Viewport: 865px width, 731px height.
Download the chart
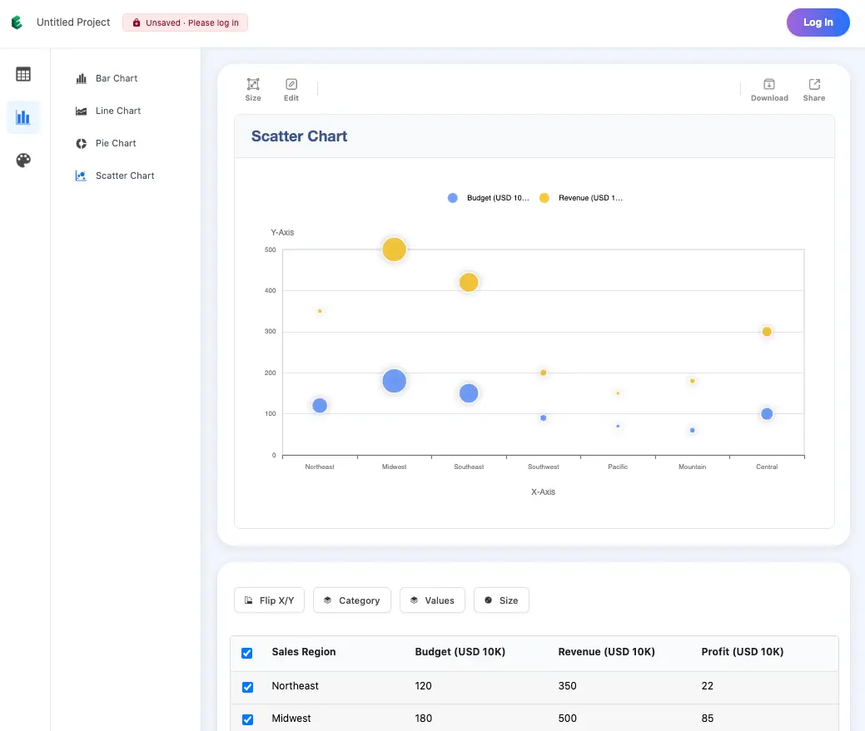769,90
